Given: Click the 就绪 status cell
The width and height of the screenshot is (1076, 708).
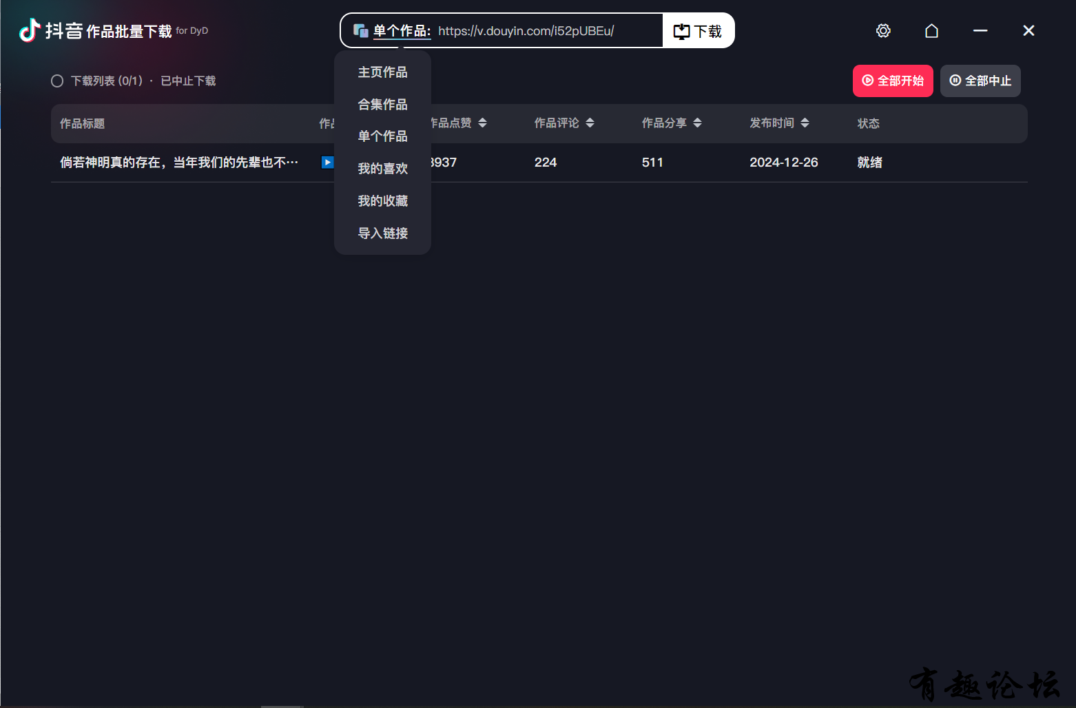Looking at the screenshot, I should click(x=870, y=163).
